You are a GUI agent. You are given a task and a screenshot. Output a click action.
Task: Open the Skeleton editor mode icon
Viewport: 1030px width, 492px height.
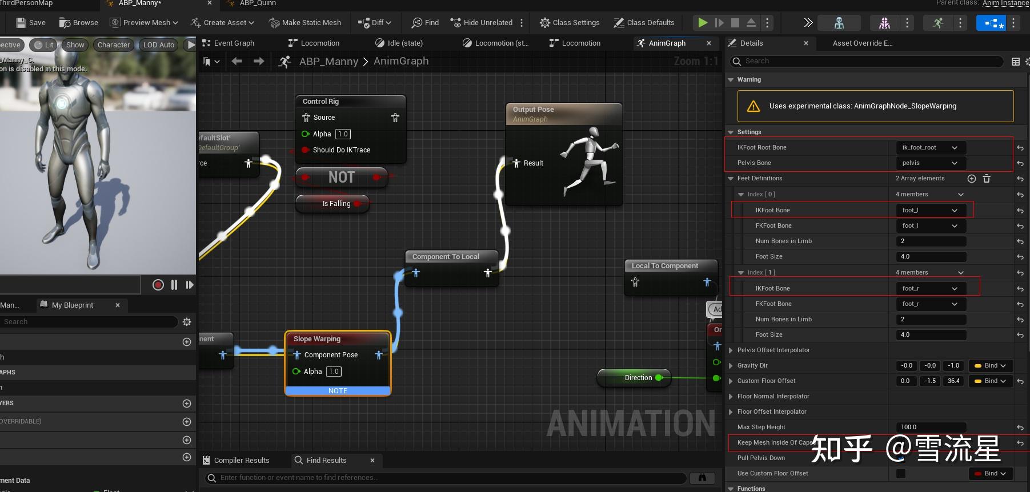pos(839,23)
